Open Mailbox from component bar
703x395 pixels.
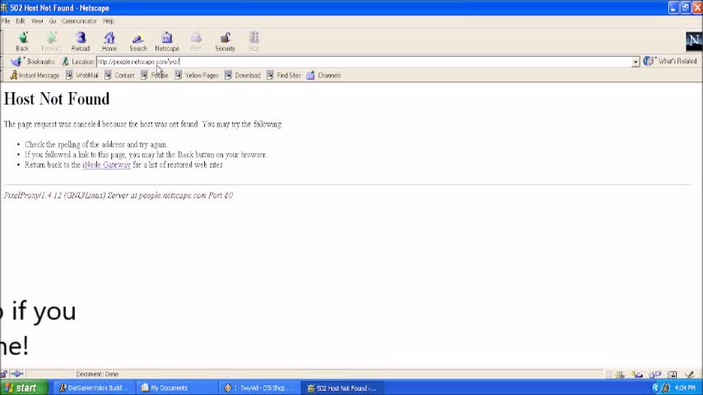coord(637,374)
